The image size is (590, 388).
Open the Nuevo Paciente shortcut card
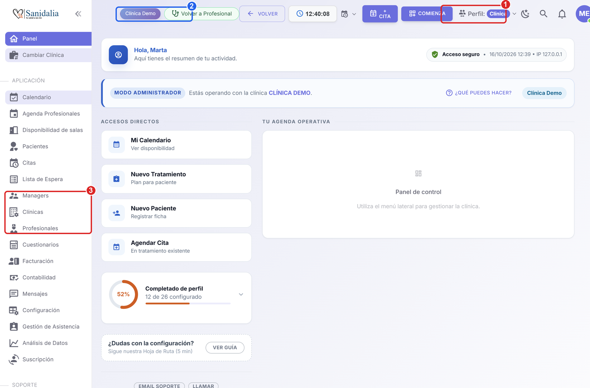click(x=176, y=213)
